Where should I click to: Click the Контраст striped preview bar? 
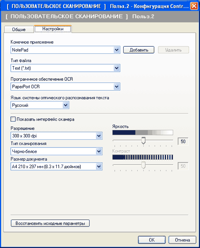pyautogui.click(x=143, y=157)
